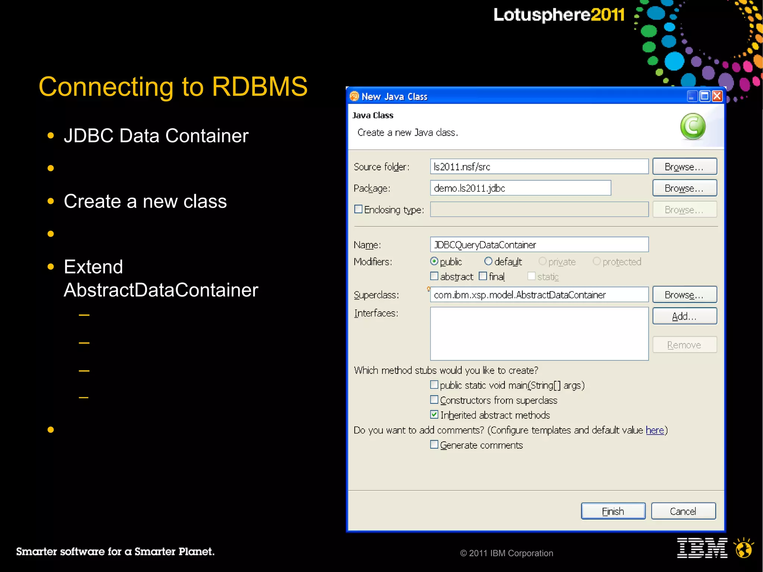Image resolution: width=763 pixels, height=572 pixels.
Task: Click Finish to create the class
Action: pos(613,511)
